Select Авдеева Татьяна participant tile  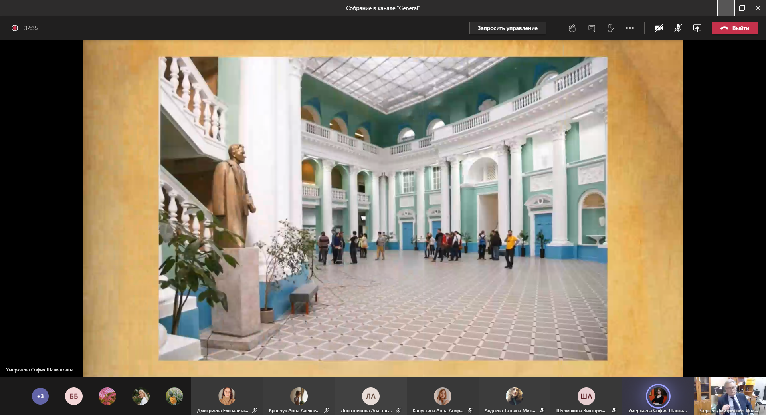tap(514, 397)
